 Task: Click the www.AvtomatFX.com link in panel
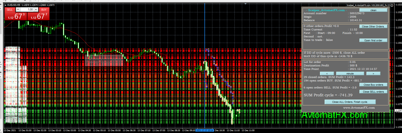(x=359, y=108)
